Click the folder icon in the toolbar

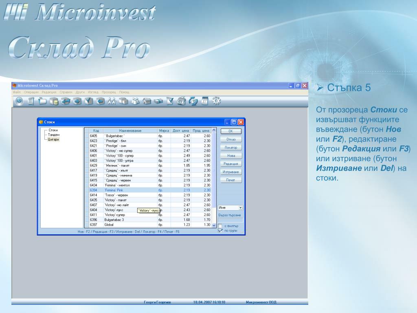[42, 101]
